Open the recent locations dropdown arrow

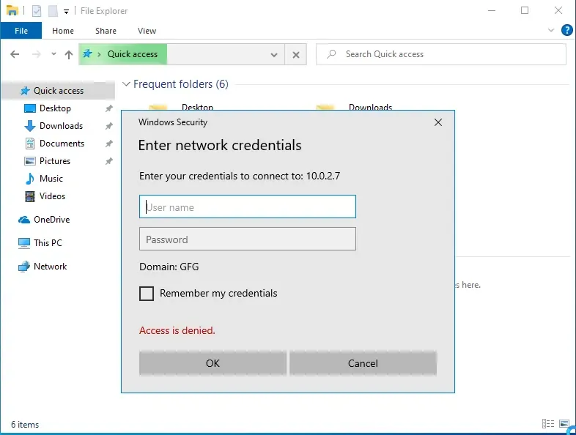click(x=53, y=54)
